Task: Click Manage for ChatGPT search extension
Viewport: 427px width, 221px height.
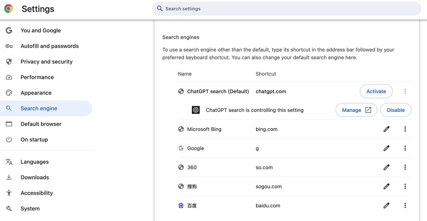Action: pos(357,110)
